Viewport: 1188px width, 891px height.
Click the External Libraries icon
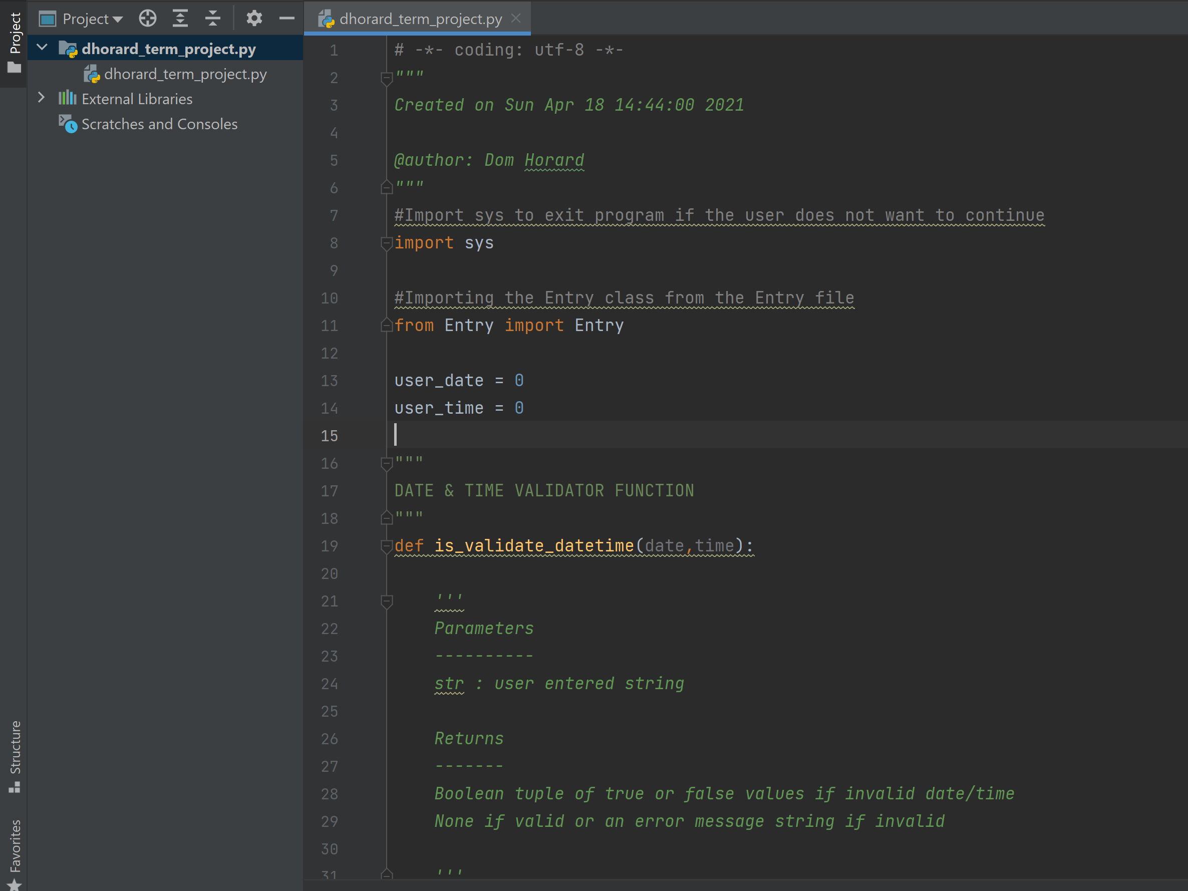click(x=68, y=98)
